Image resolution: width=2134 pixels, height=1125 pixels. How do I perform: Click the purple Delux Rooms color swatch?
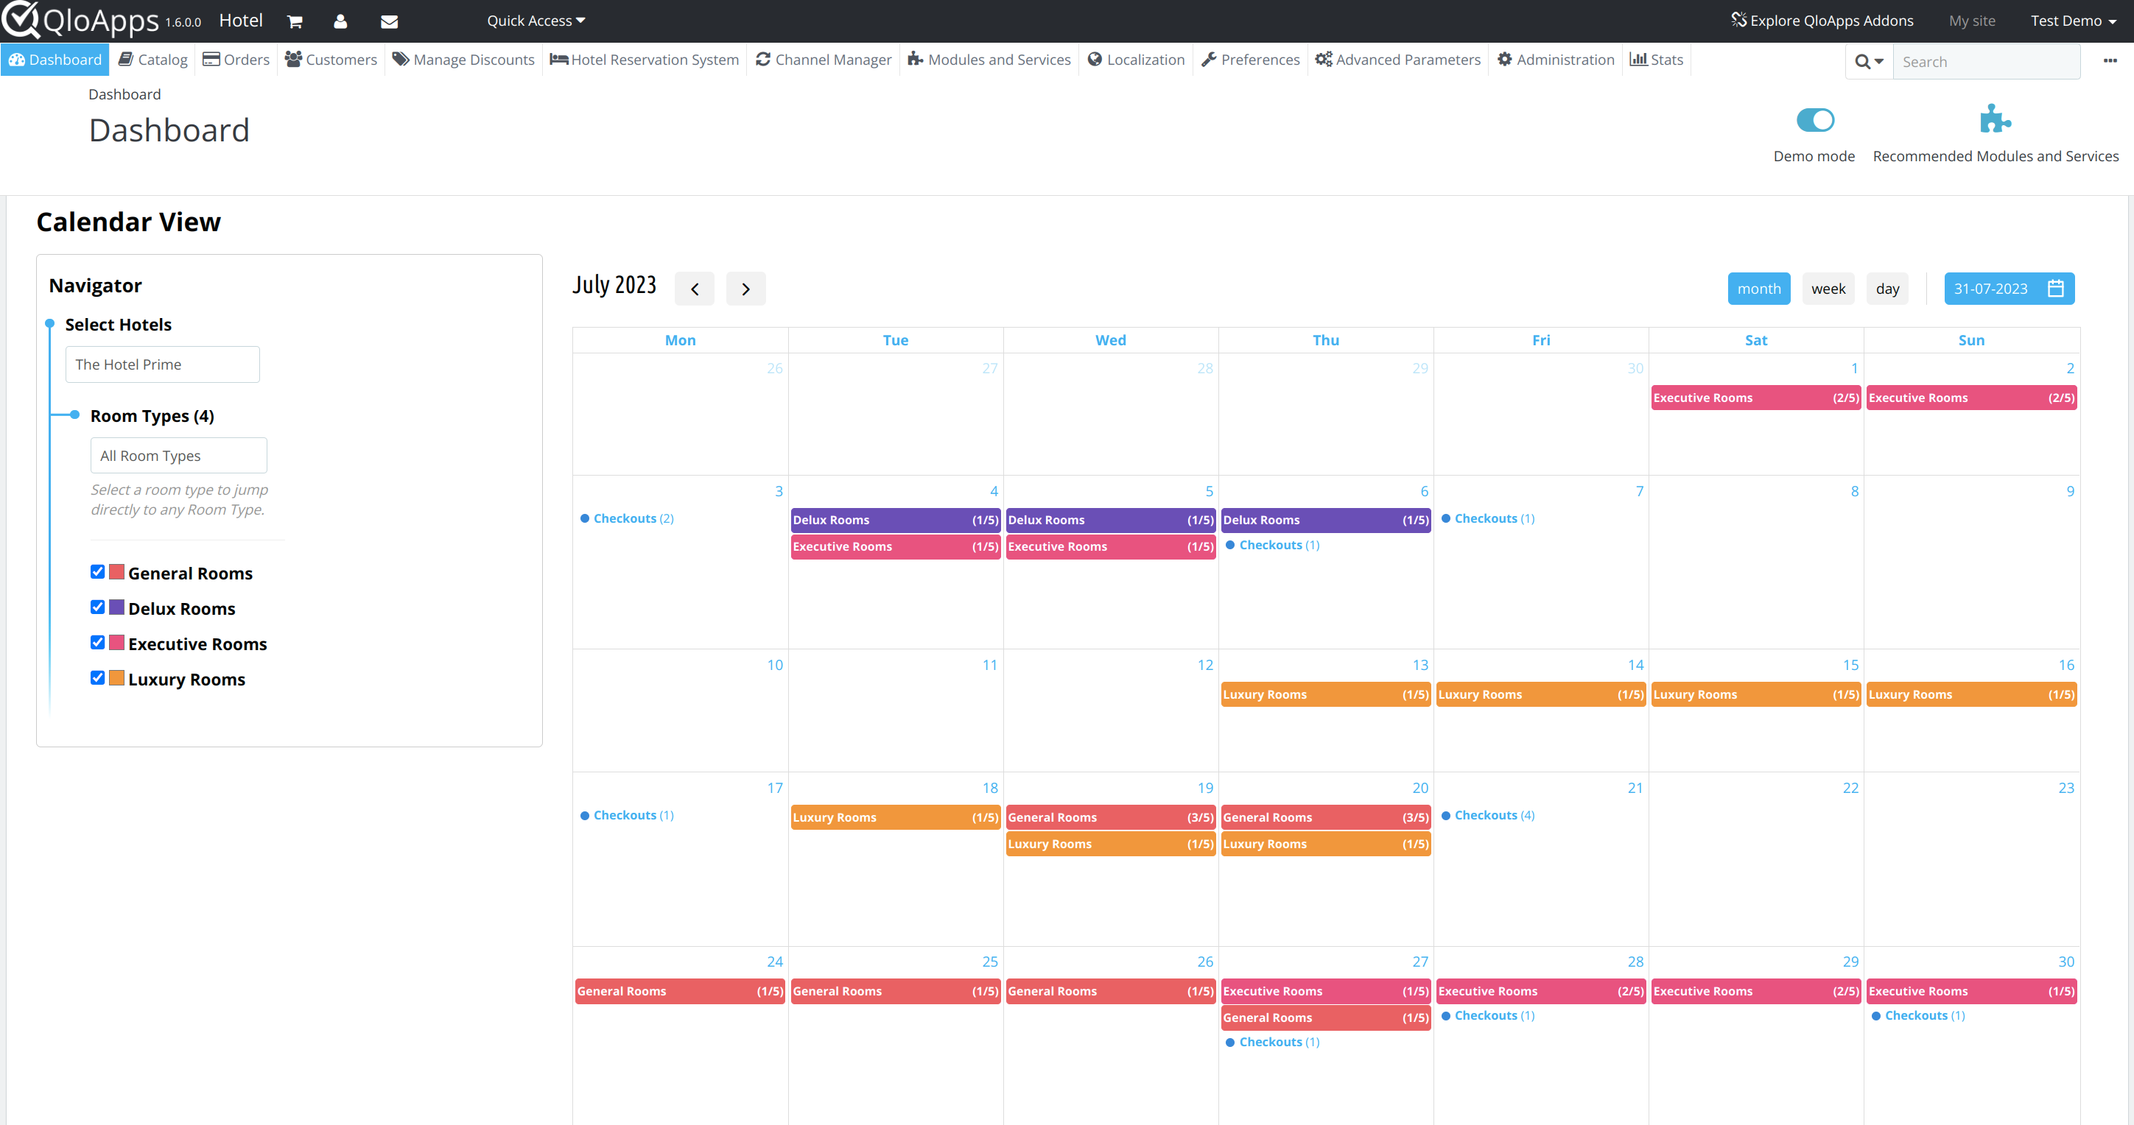[x=117, y=607]
